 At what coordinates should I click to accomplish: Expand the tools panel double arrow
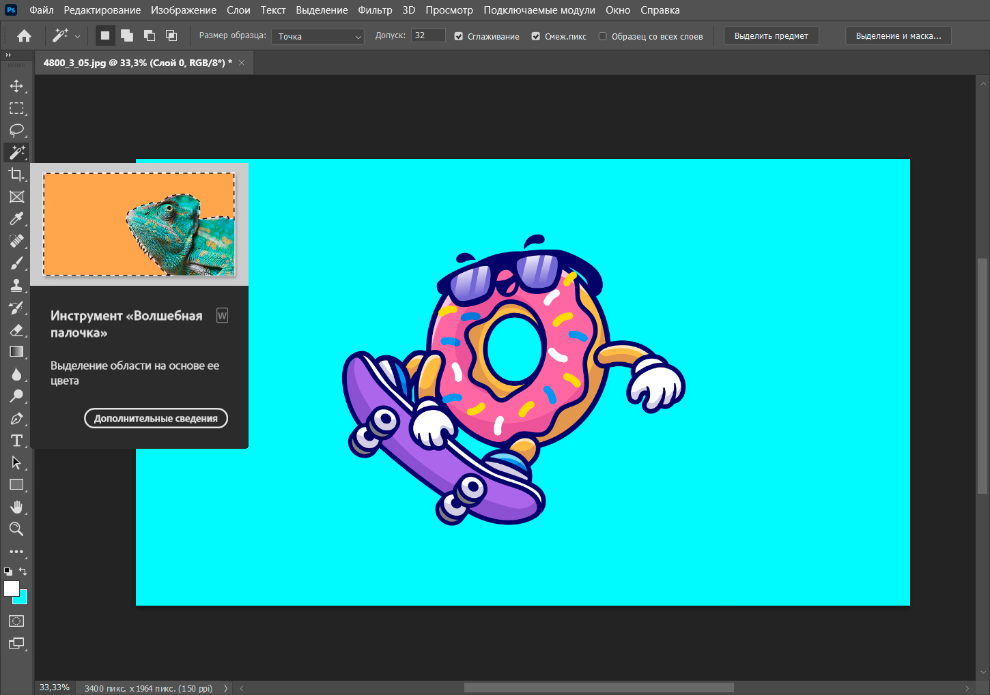coord(8,55)
